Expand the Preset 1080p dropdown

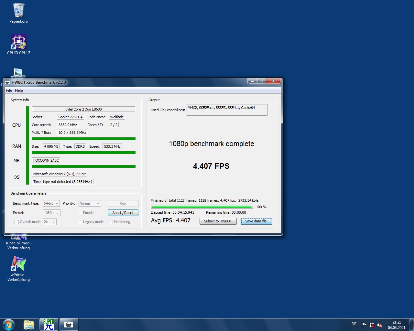(x=51, y=213)
